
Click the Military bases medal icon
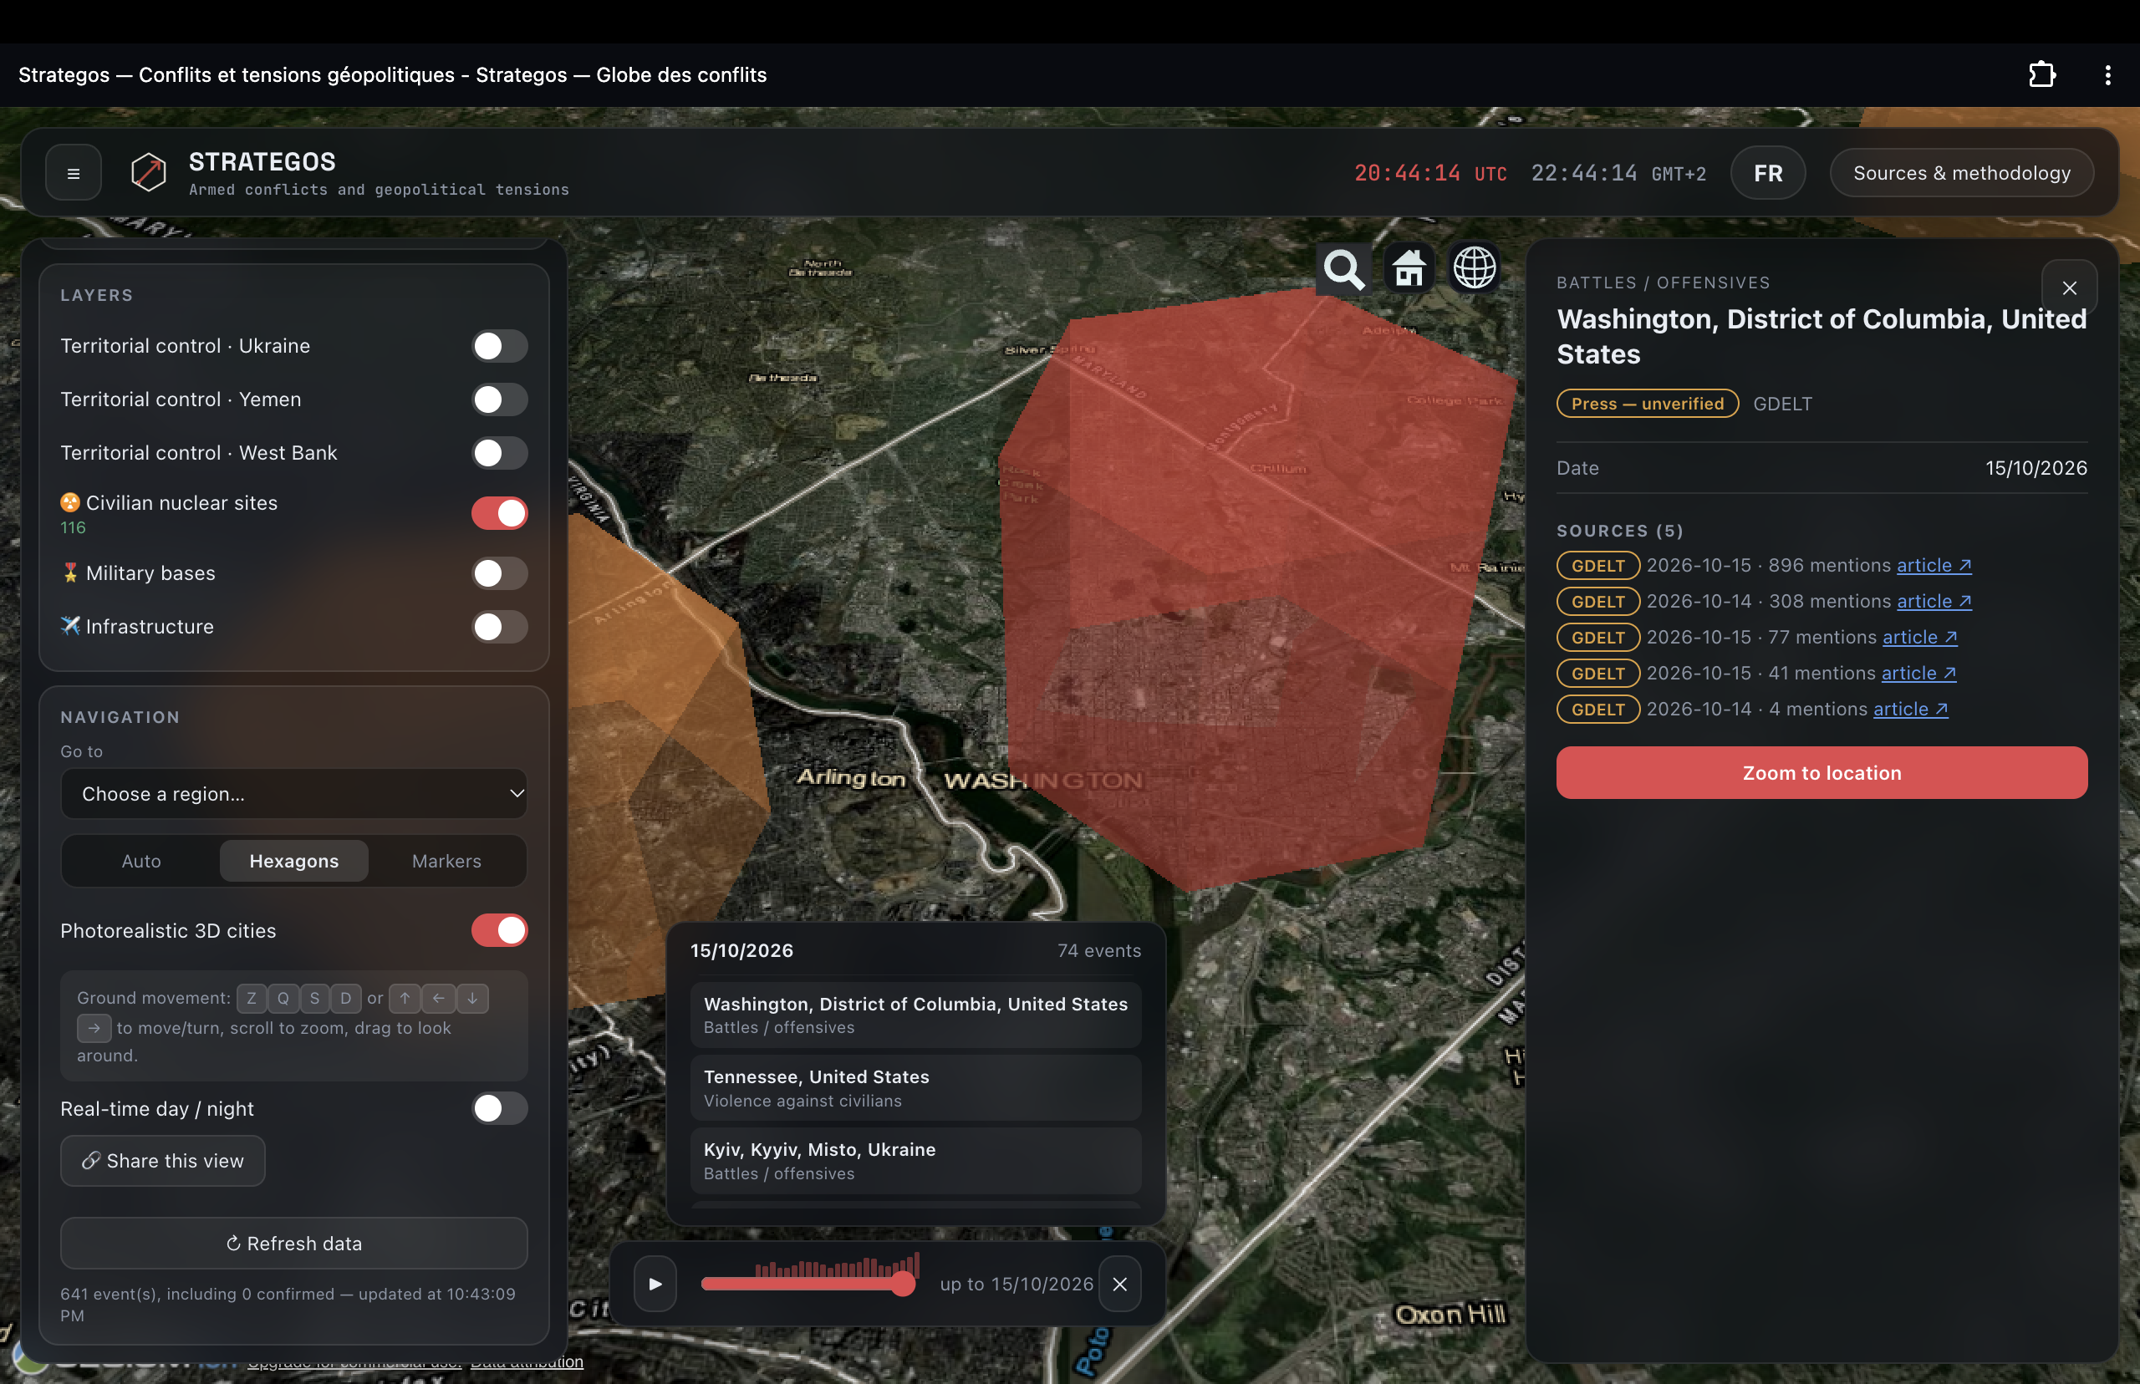click(x=70, y=572)
